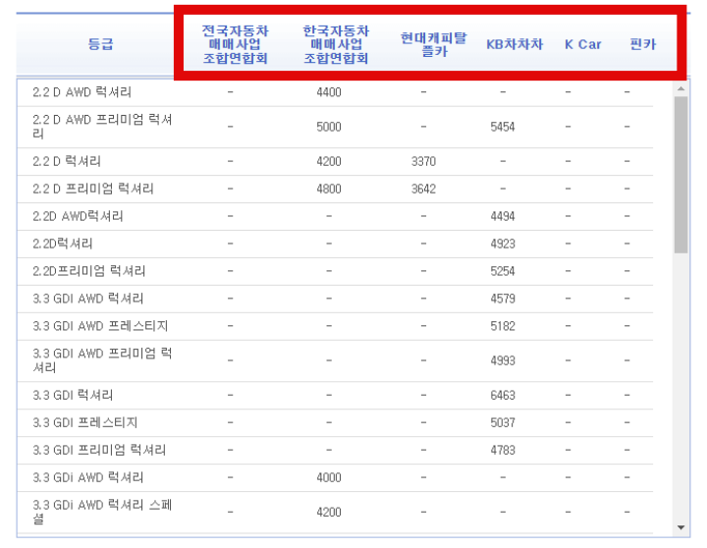The height and width of the screenshot is (548, 707).
Task: Click the KB차차차 value 4494
Action: tap(503, 216)
